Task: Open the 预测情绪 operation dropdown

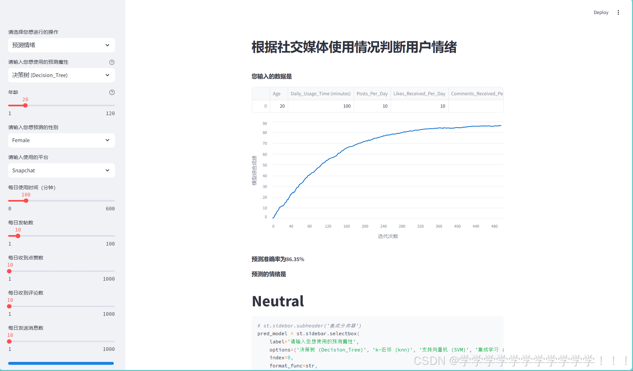Action: click(61, 45)
